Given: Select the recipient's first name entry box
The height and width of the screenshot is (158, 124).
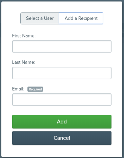Looking at the screenshot, I should pyautogui.click(x=62, y=46).
